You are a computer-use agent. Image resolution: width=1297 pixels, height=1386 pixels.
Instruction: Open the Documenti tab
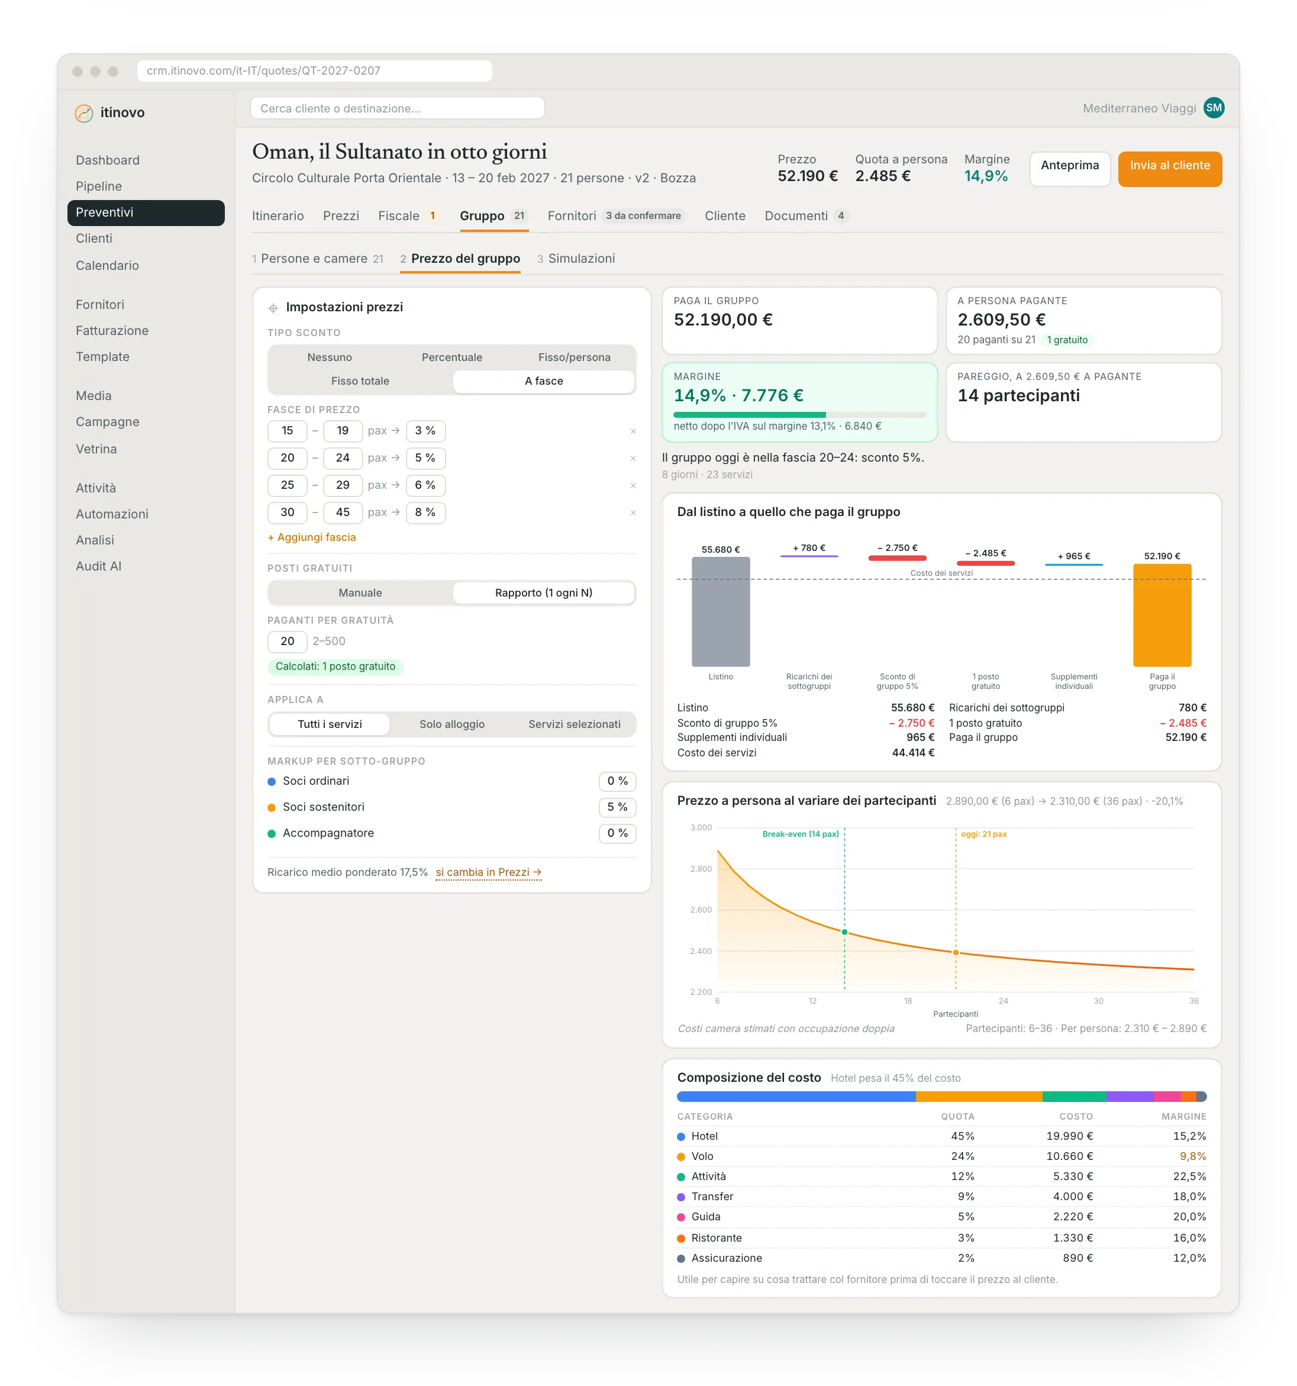tap(806, 216)
